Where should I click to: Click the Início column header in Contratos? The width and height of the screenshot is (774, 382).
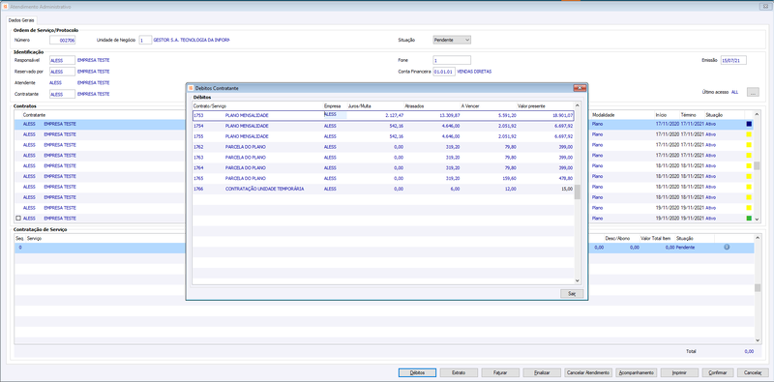point(661,114)
